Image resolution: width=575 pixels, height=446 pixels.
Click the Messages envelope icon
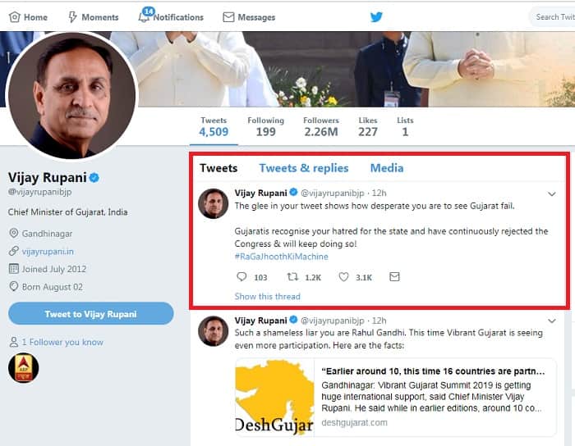click(x=228, y=17)
